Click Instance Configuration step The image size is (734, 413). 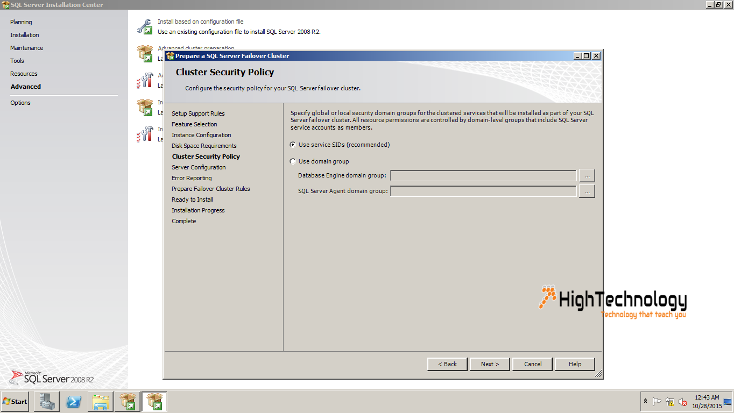201,135
